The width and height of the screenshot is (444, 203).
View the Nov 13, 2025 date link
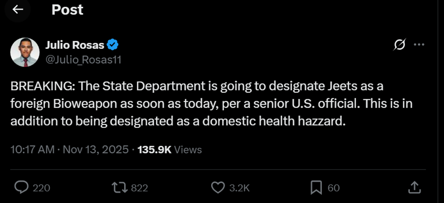(96, 150)
